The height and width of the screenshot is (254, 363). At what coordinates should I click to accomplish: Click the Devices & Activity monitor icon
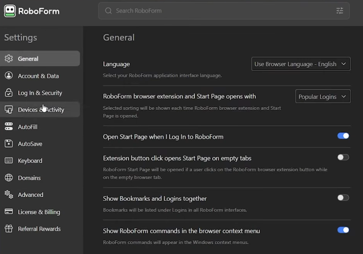(x=9, y=109)
